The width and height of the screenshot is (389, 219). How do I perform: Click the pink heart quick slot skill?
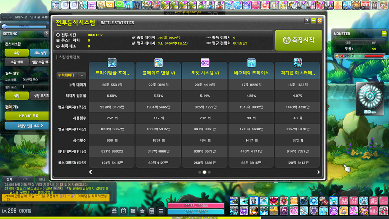274,201
